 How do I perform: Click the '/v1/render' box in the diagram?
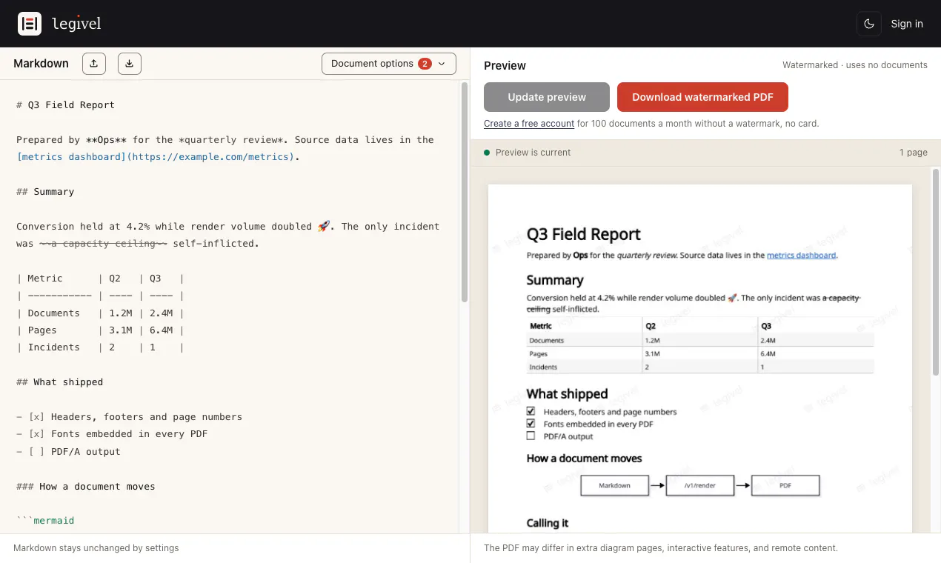click(x=700, y=485)
